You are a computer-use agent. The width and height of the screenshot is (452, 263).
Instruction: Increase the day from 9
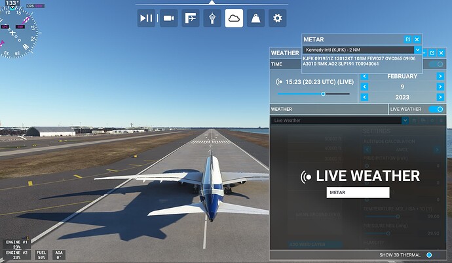[440, 87]
